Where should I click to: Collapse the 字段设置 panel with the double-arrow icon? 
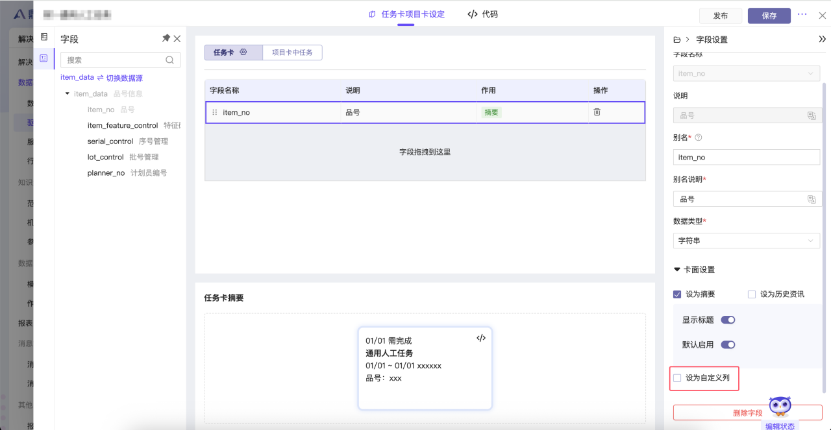[x=822, y=40]
